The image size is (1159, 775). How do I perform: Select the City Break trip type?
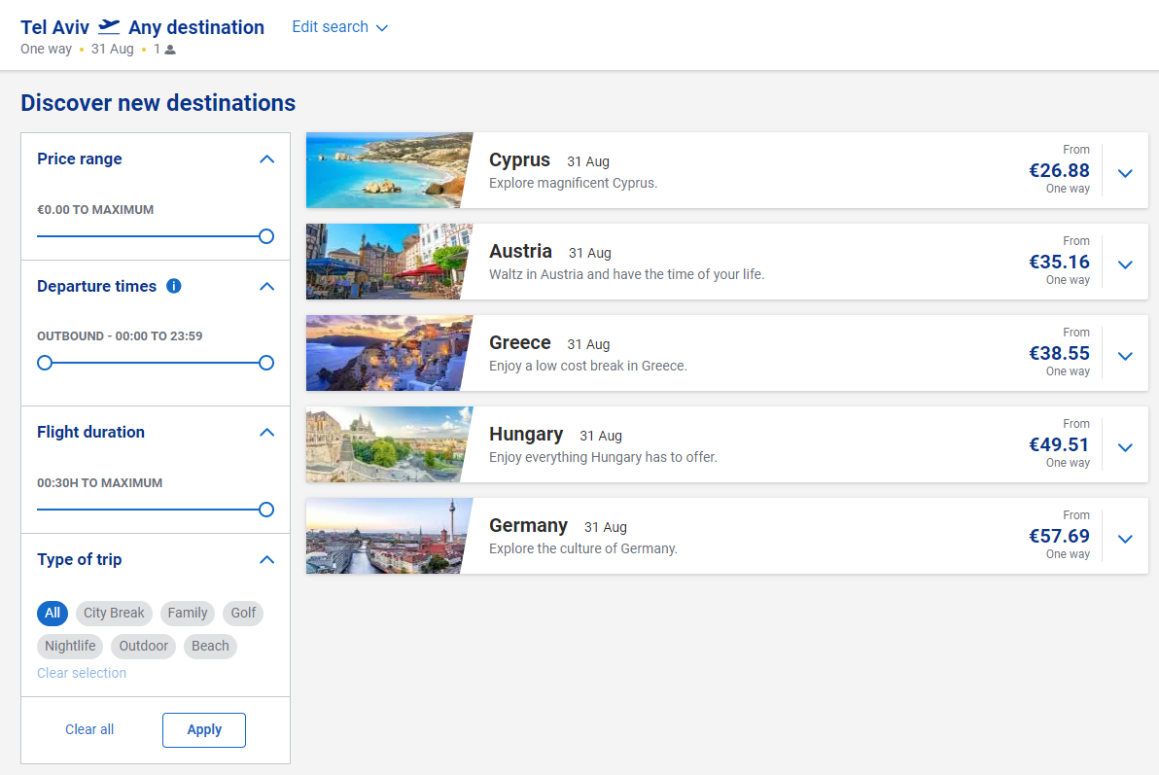(114, 613)
